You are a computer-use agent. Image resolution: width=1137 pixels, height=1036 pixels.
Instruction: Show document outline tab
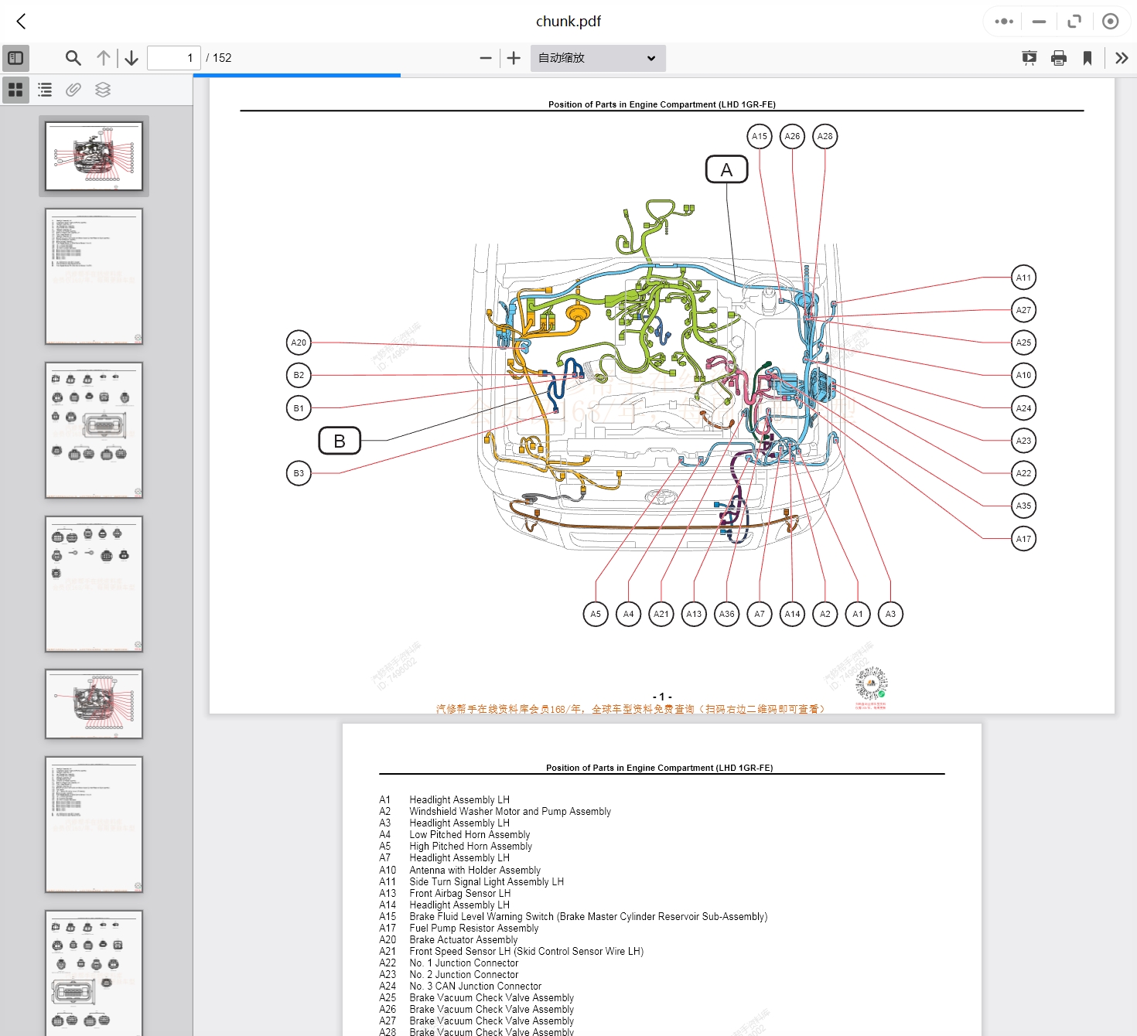[45, 90]
